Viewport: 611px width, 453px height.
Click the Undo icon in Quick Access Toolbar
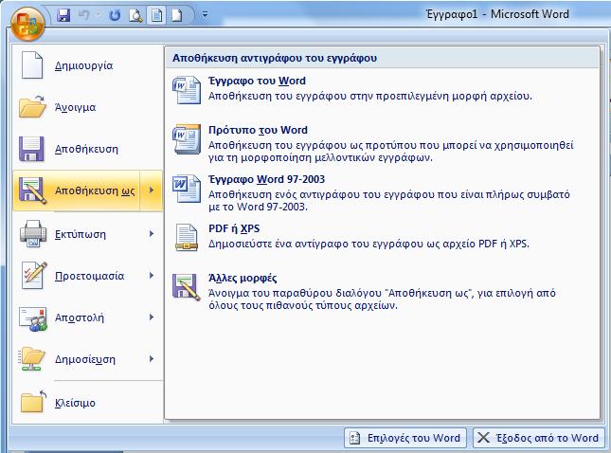83,15
